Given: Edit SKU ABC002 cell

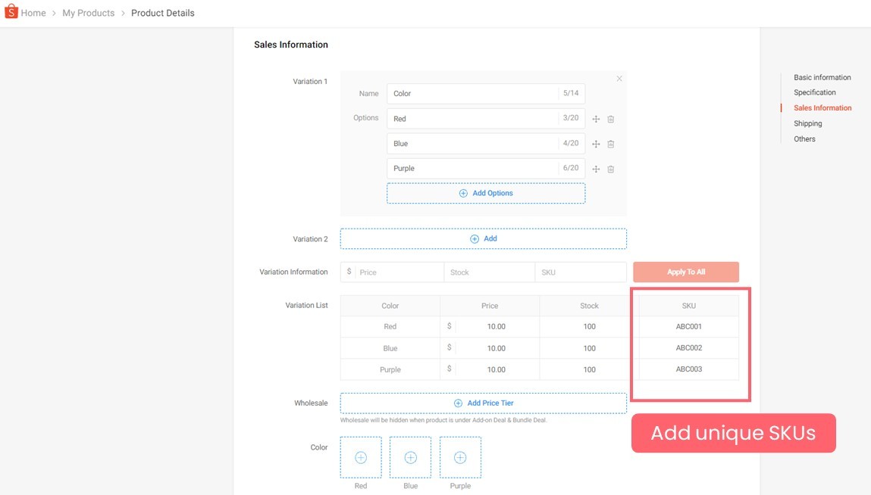Looking at the screenshot, I should [x=689, y=348].
